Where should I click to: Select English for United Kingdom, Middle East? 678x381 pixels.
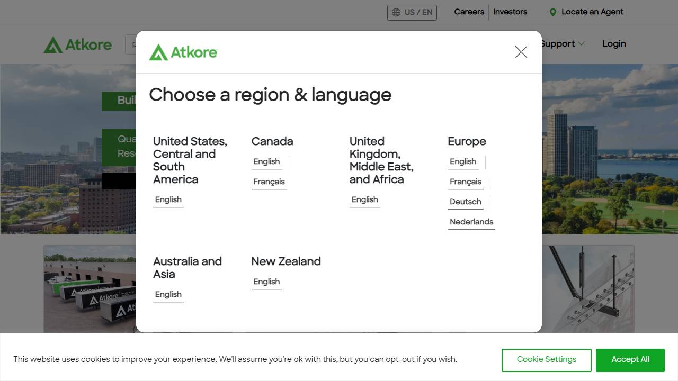[364, 199]
